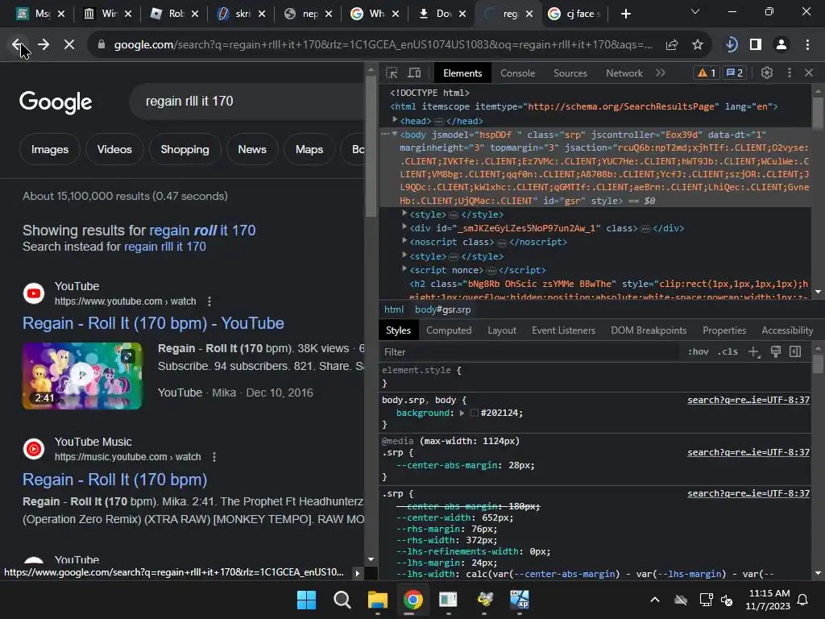Open the Layout tab

(502, 330)
